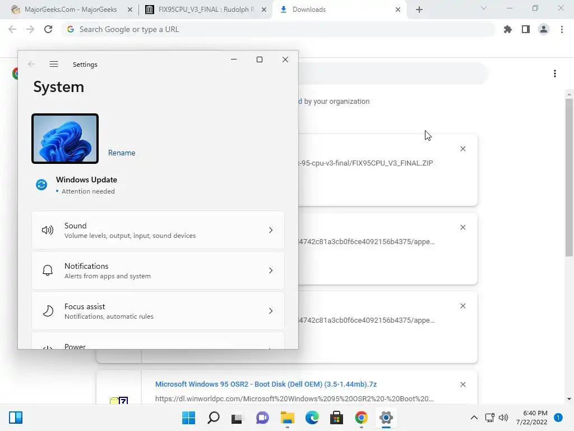574x431 pixels.
Task: Close the MajorGeeks.Com tab
Action: click(x=130, y=10)
